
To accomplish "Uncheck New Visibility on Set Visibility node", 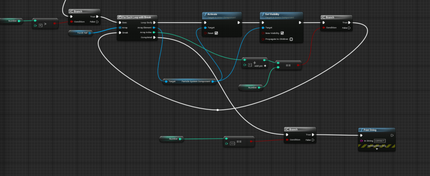I will point(282,33).
